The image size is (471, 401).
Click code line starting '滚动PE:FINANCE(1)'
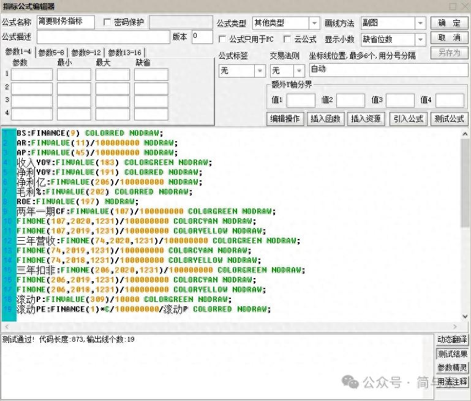pos(143,309)
